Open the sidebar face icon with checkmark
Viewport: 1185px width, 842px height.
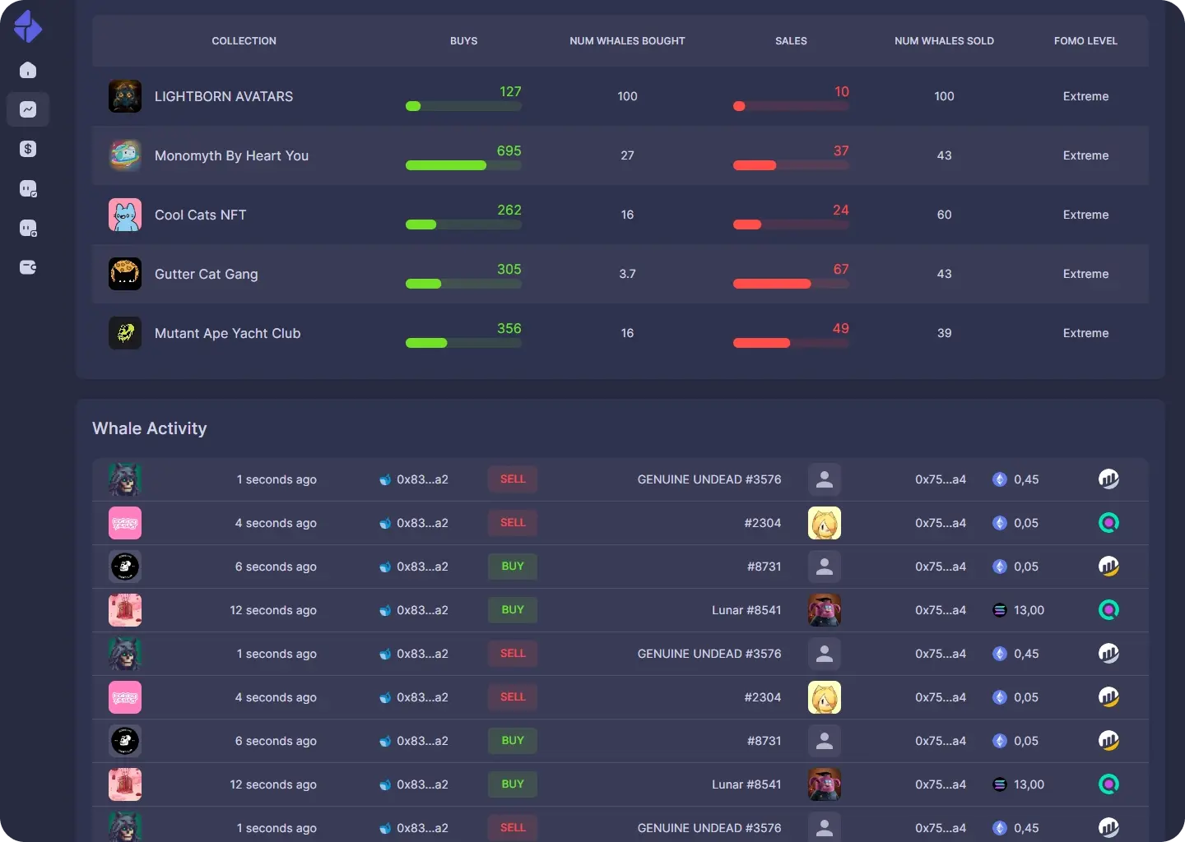(28, 188)
